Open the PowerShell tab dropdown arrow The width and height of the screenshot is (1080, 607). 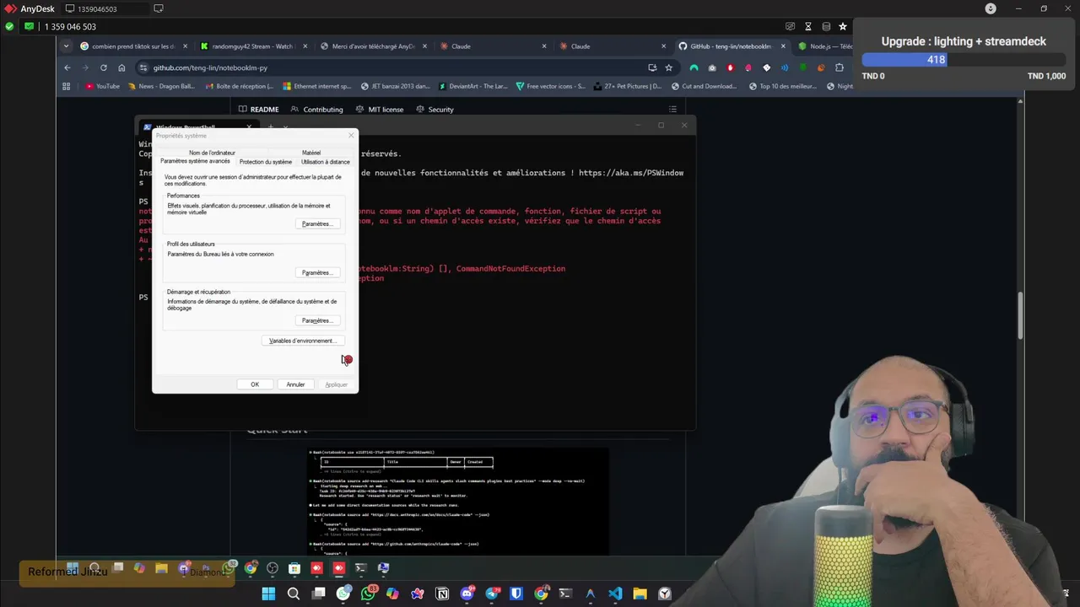285,127
